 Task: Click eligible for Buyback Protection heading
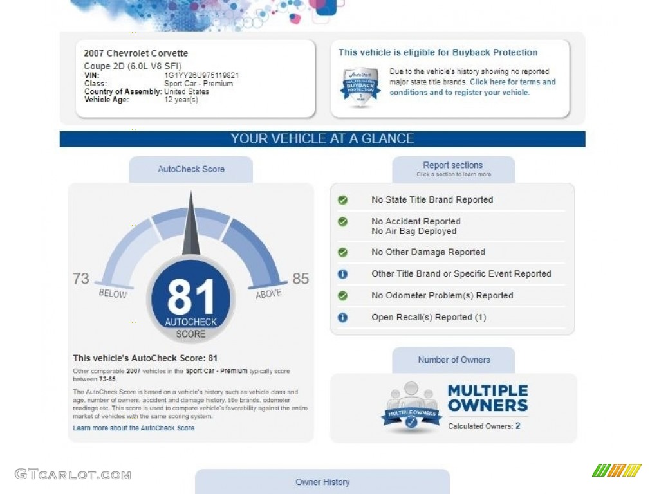[x=438, y=53]
